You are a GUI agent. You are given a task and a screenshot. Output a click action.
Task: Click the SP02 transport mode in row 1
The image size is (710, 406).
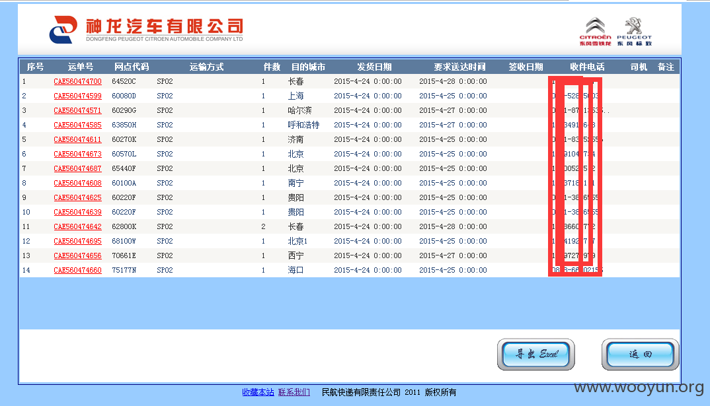click(x=165, y=81)
